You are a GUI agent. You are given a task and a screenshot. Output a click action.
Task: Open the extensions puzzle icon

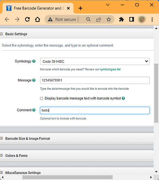pyautogui.click(x=121, y=19)
